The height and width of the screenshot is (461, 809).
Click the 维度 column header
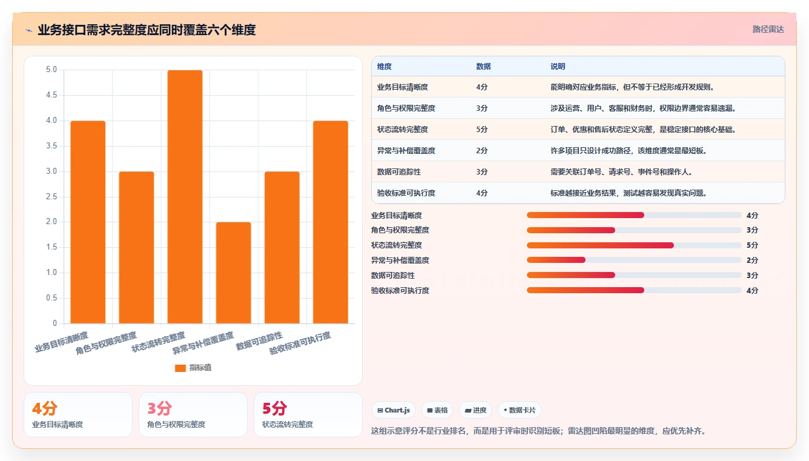point(384,67)
